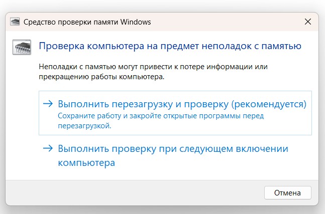
Task: Click the description line starting with Неполадки с памятью
Action: pyautogui.click(x=153, y=67)
